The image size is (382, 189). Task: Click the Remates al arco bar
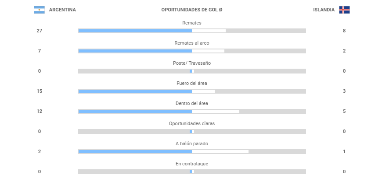(191, 51)
